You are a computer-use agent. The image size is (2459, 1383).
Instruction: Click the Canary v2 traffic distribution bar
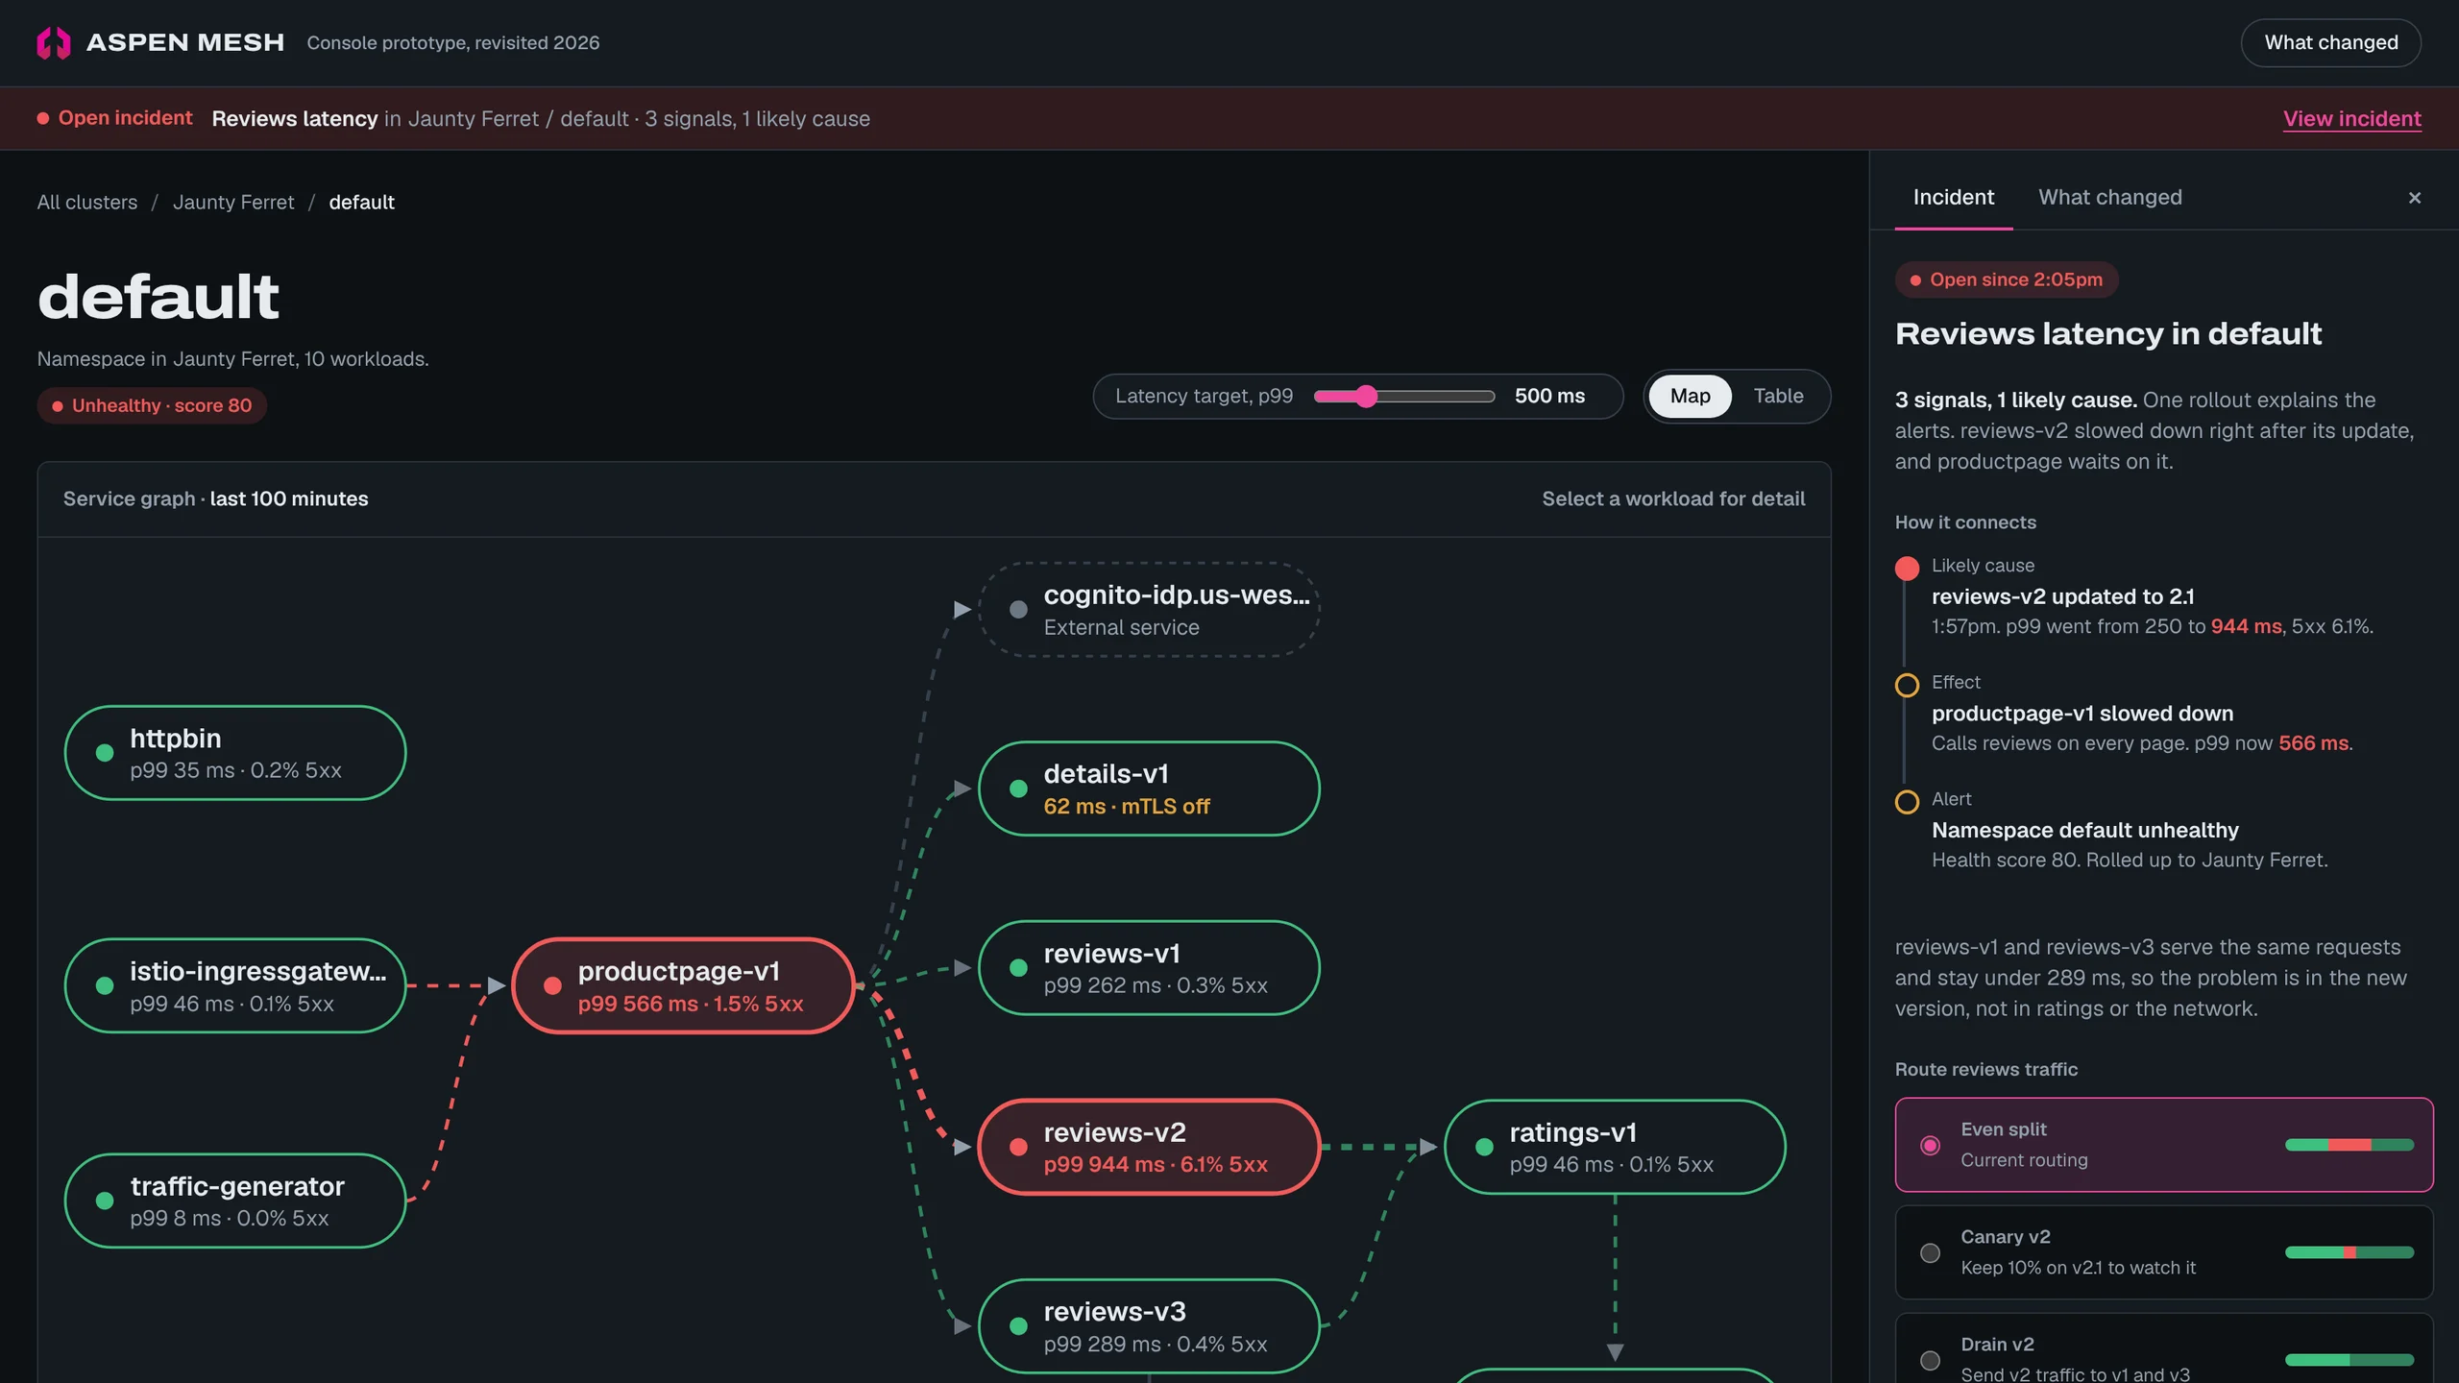(2349, 1252)
